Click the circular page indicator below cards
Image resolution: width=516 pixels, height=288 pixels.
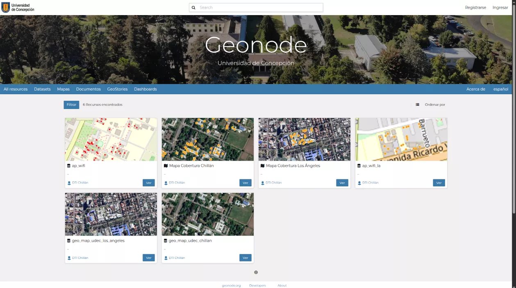coord(256,272)
